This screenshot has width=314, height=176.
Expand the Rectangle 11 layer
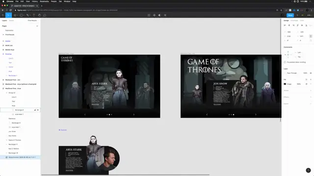(x=6, y=144)
